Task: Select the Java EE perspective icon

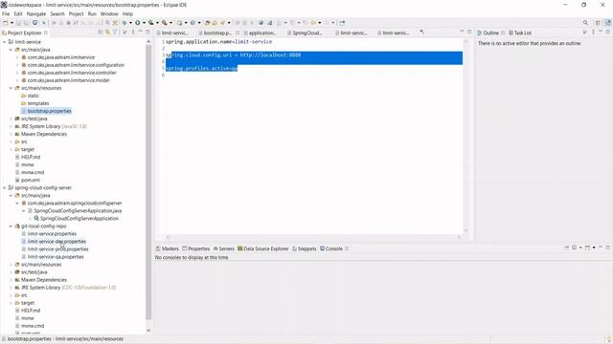Action: (608, 23)
